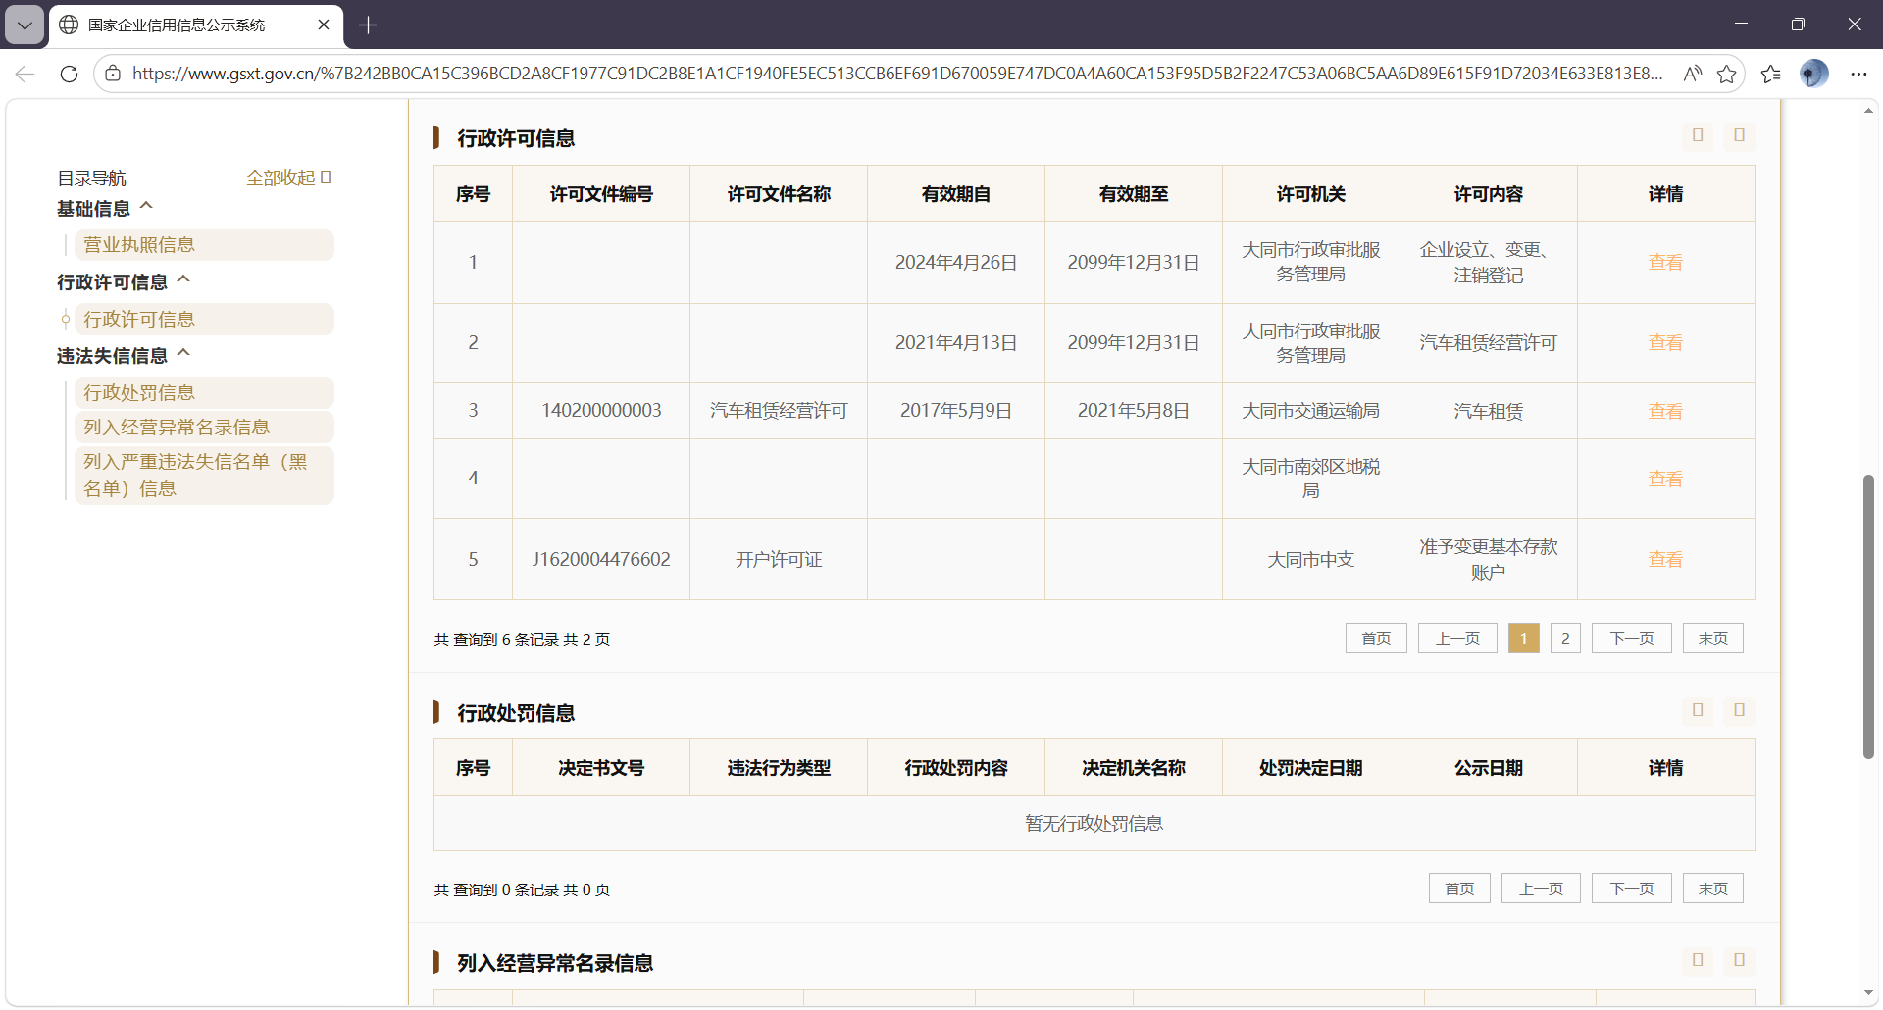The height and width of the screenshot is (1010, 1883).
Task: Click the browser back arrow
Action: pos(25,74)
